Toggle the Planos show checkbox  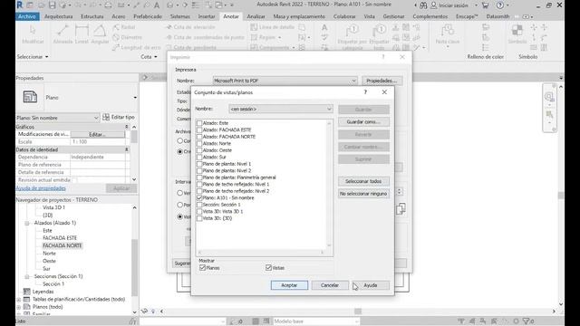(202, 268)
